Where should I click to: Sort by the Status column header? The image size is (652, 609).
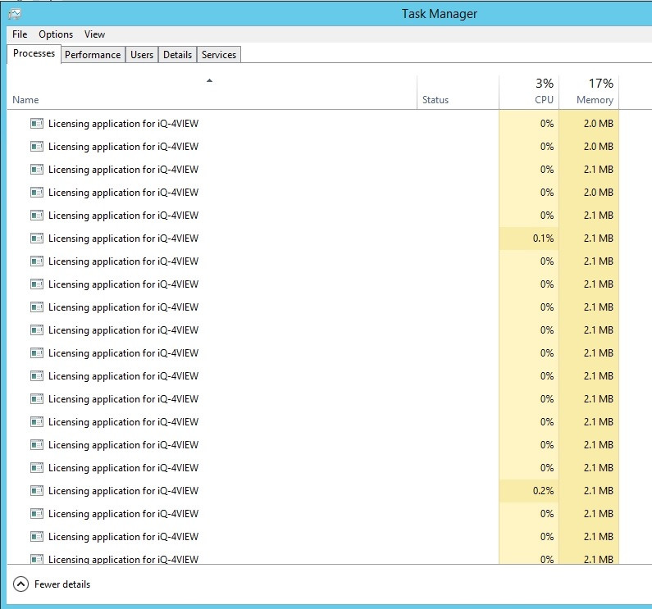[x=458, y=93]
